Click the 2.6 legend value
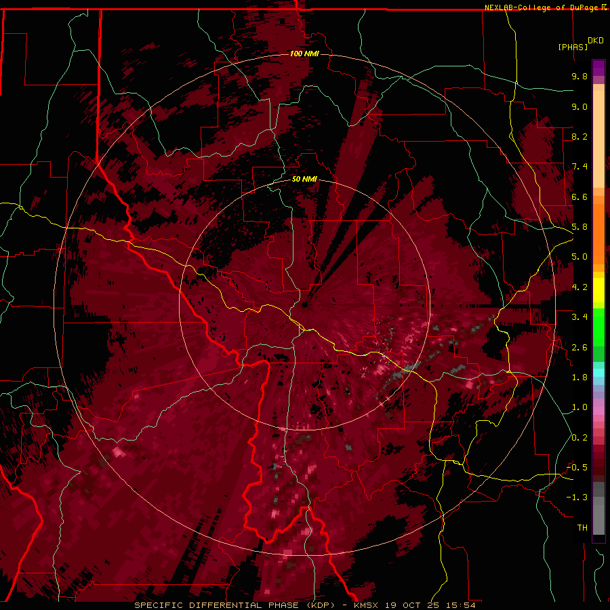The width and height of the screenshot is (610, 610). [x=579, y=348]
